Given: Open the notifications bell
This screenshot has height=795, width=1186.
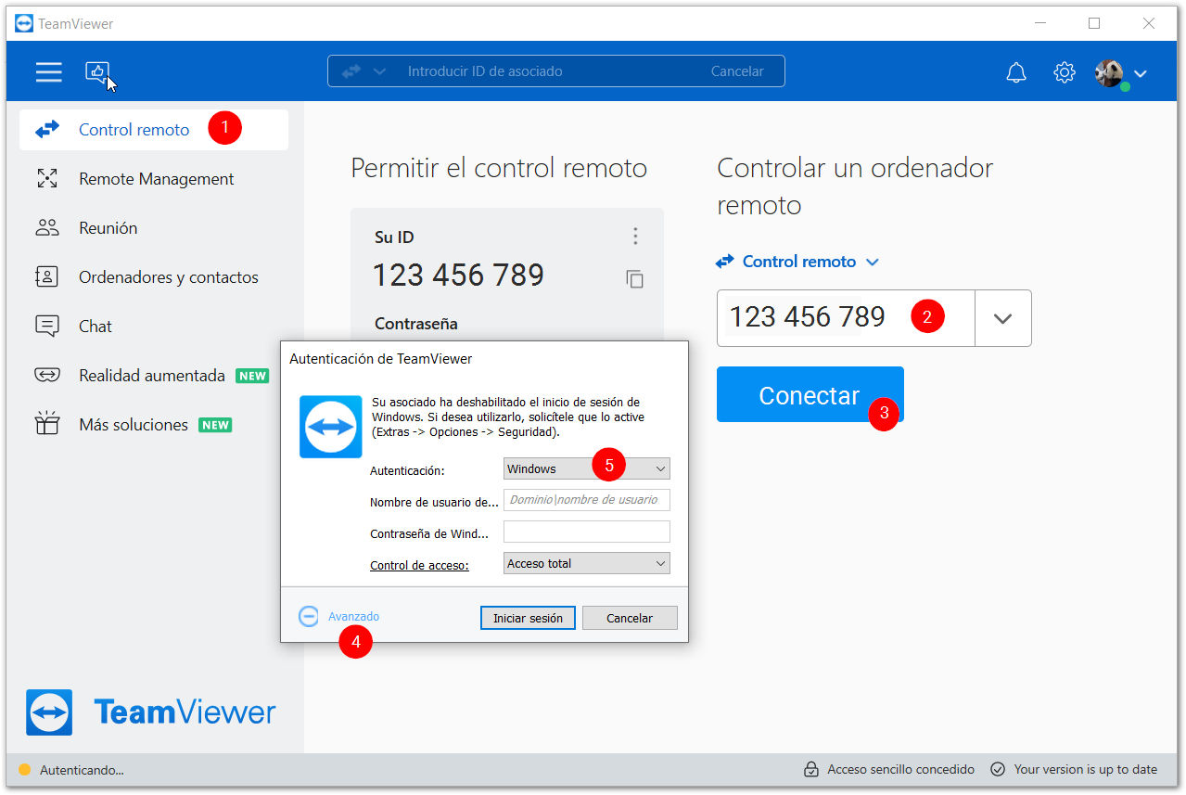Looking at the screenshot, I should [1016, 72].
